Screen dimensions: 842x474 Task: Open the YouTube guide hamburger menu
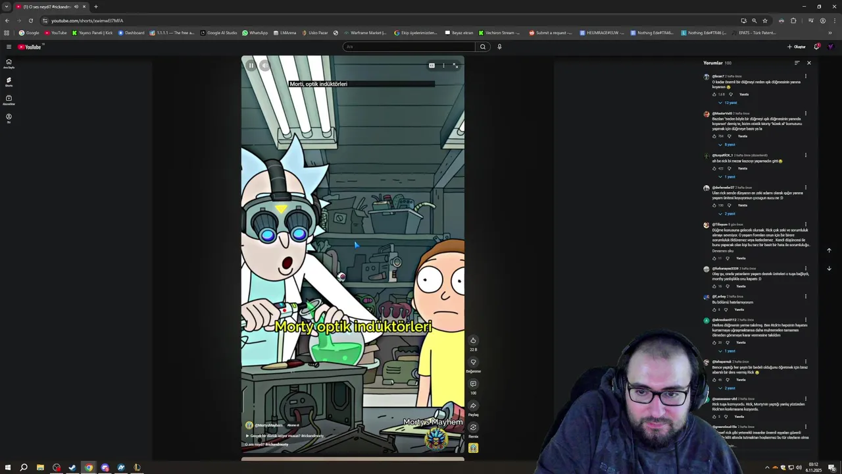(x=9, y=47)
